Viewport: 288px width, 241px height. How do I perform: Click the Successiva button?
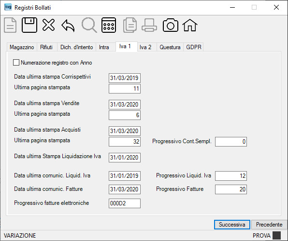(x=232, y=225)
